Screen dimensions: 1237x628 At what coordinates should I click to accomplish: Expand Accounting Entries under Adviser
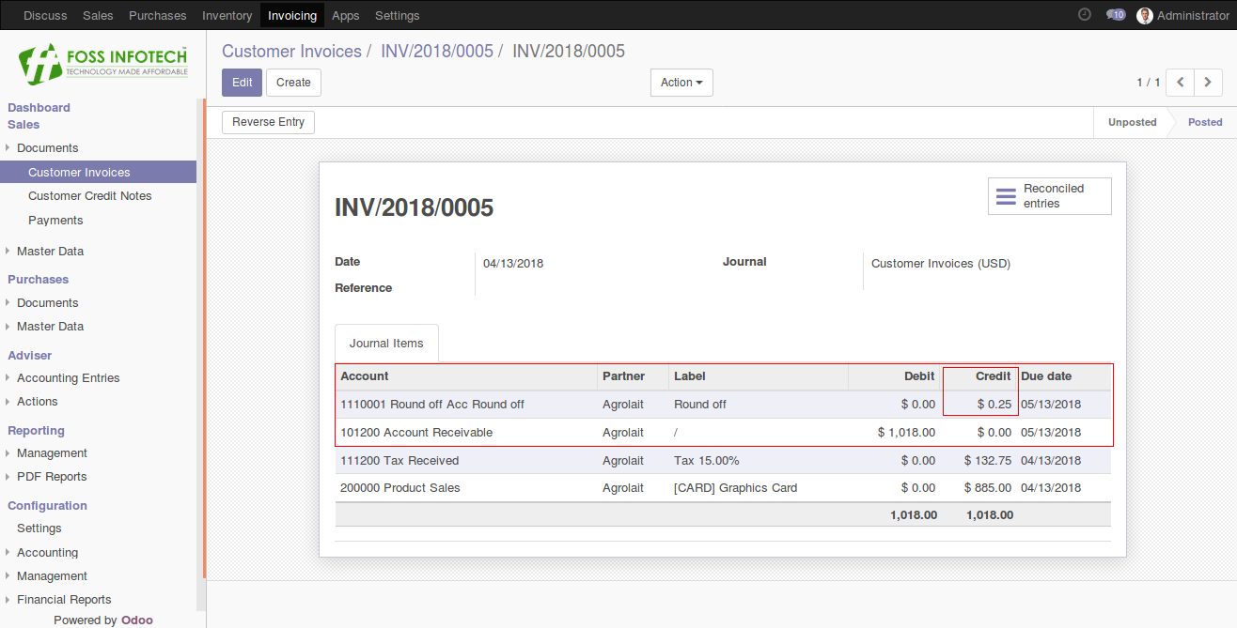point(68,378)
